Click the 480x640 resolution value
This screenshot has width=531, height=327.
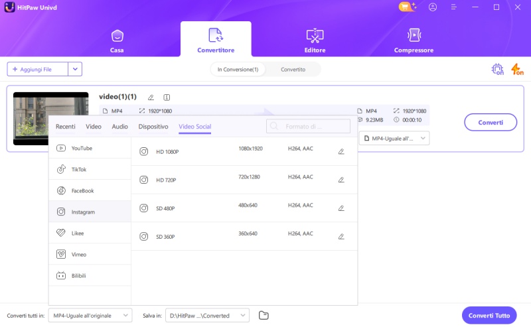[x=248, y=205]
